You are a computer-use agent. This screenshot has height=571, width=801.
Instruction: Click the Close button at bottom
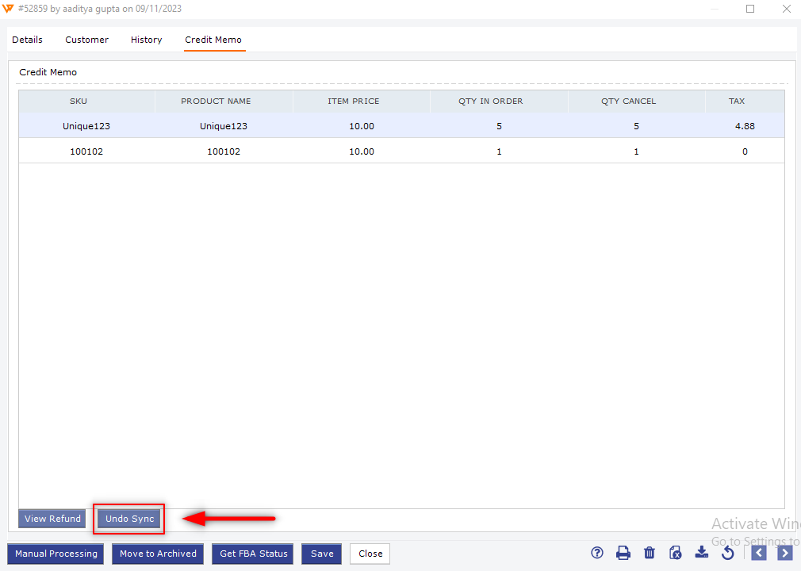click(x=370, y=554)
